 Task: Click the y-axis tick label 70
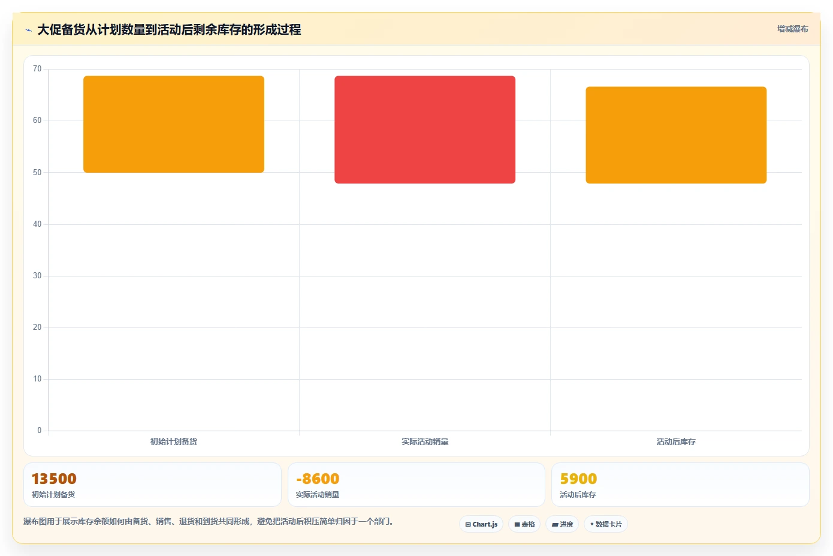coord(37,69)
